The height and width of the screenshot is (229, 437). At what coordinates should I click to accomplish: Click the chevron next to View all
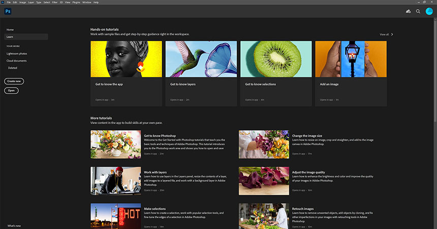click(x=392, y=34)
